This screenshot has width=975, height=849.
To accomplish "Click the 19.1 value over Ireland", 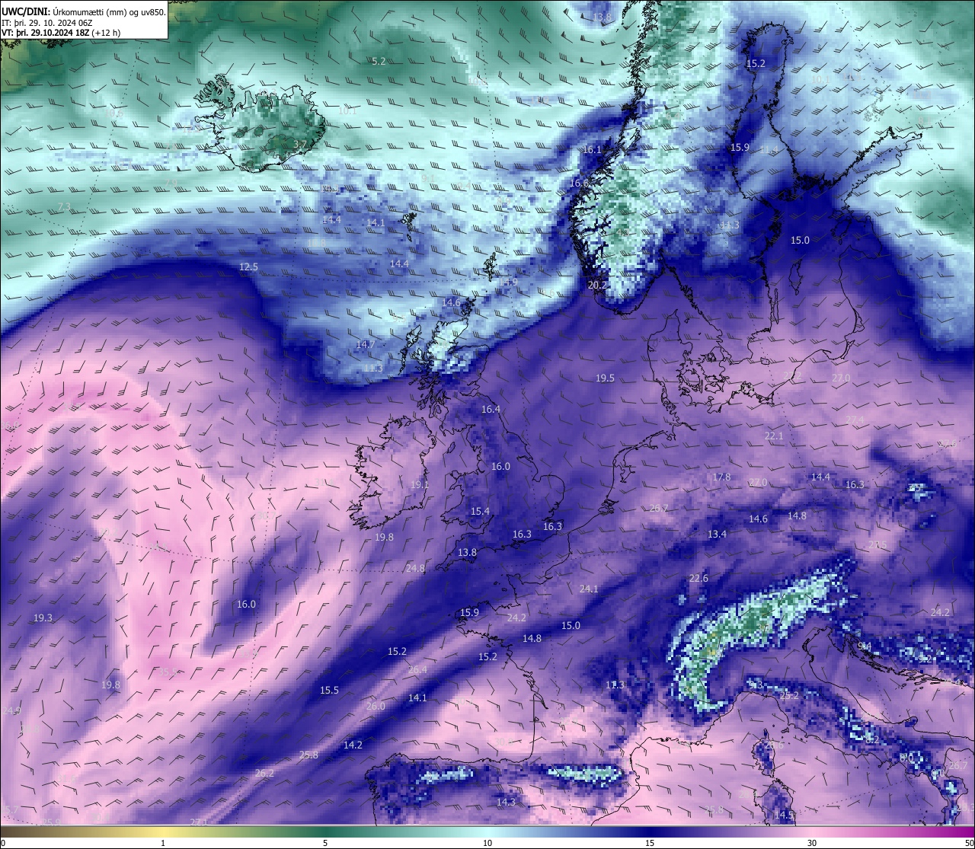I will tap(420, 485).
